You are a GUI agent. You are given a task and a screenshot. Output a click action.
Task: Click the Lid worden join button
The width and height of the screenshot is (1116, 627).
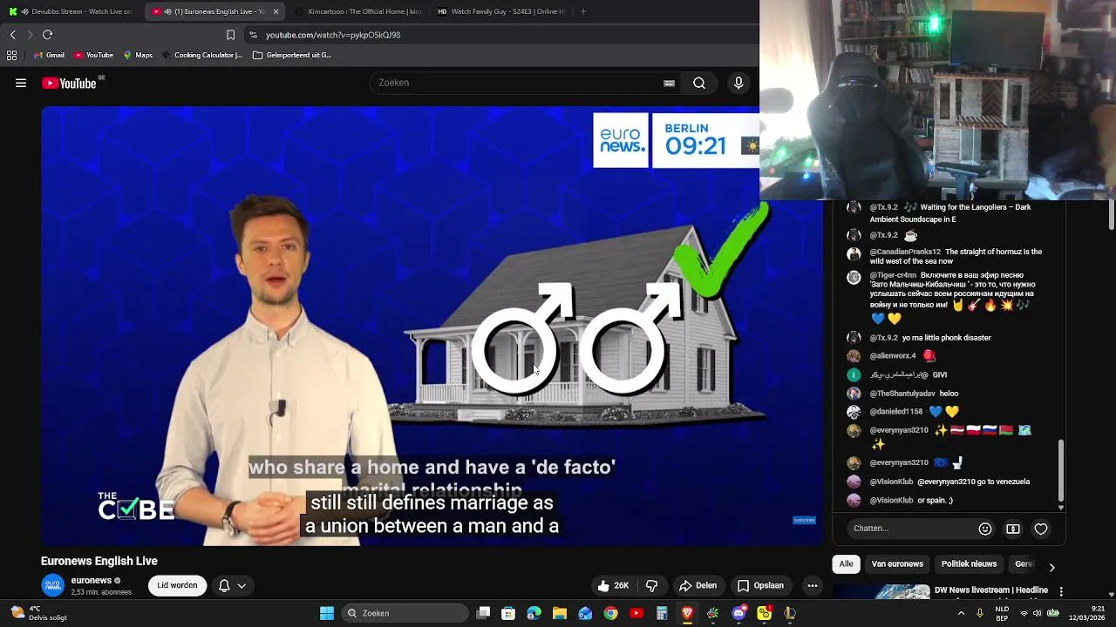177,586
